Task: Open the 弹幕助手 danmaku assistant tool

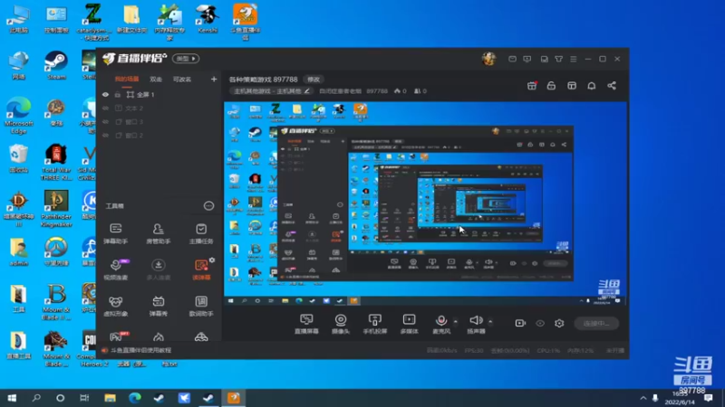Action: click(116, 233)
